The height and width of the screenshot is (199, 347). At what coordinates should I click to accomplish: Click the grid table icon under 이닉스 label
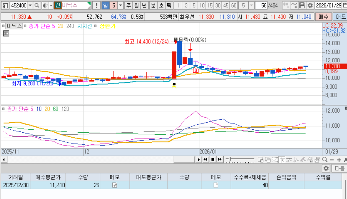point(6,34)
